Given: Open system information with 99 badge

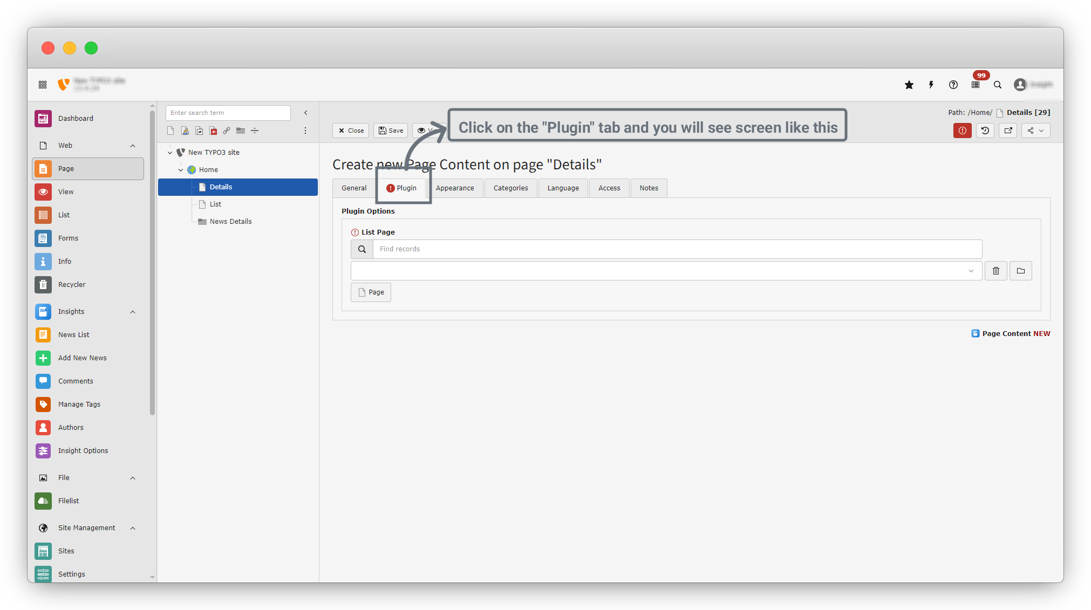Looking at the screenshot, I should pos(976,84).
